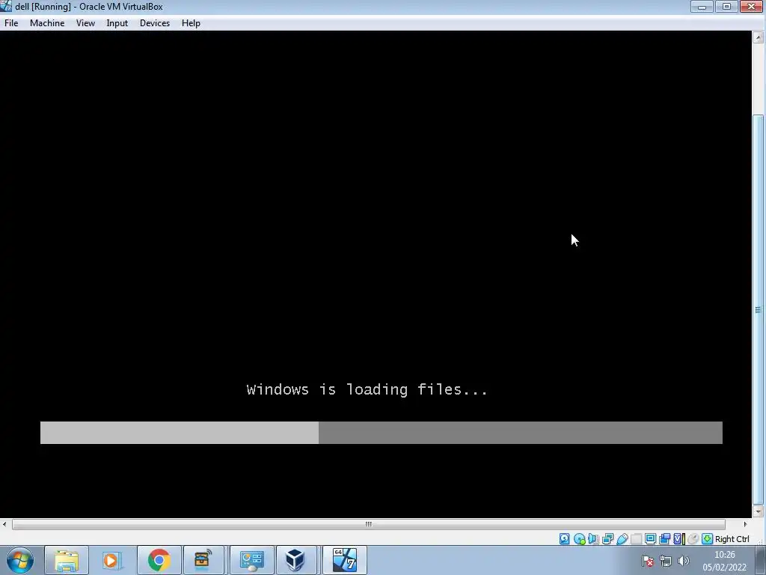Minimize the VirtualBox VM window
Image resolution: width=766 pixels, height=575 pixels.
tap(702, 6)
